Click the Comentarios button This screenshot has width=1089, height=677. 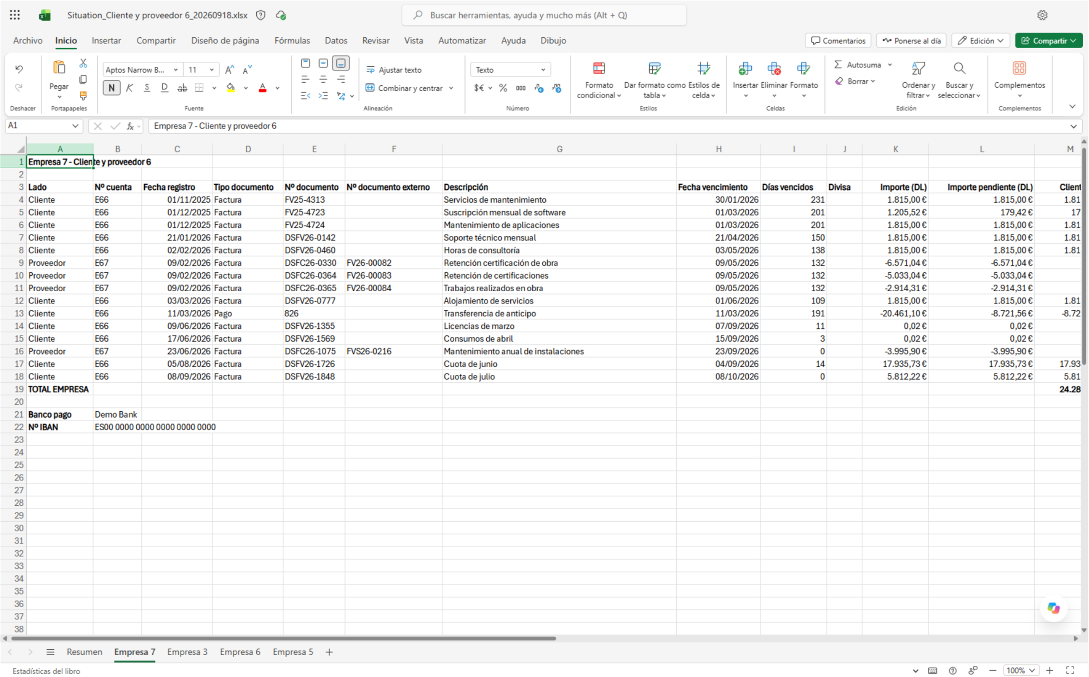[838, 41]
